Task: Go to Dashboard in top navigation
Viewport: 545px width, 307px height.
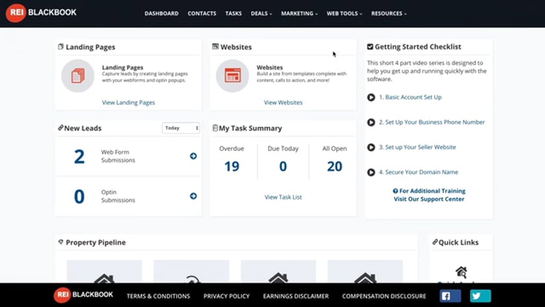Action: (162, 14)
